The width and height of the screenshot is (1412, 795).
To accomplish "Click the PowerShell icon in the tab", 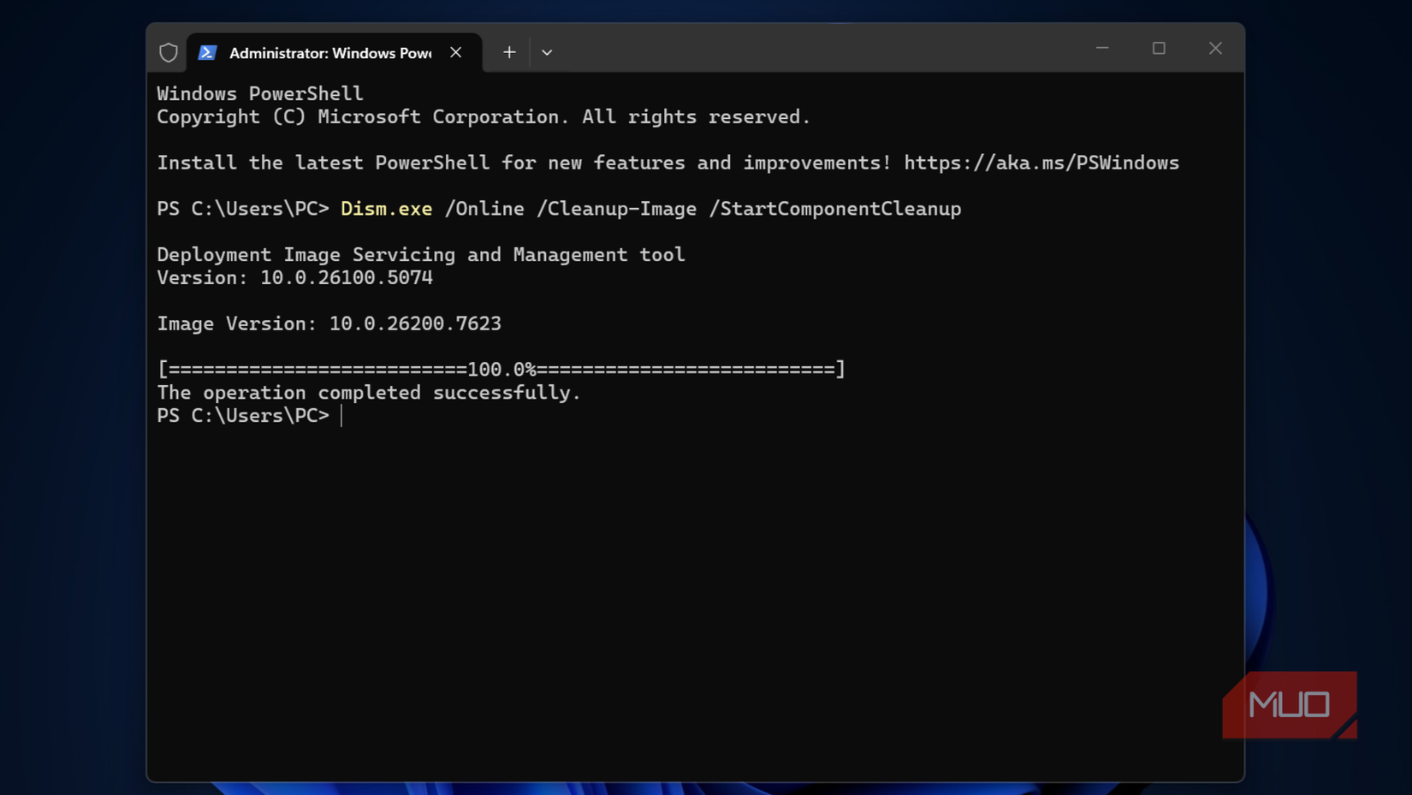I will (x=207, y=53).
